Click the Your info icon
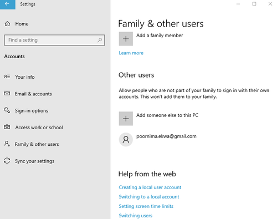 7,77
